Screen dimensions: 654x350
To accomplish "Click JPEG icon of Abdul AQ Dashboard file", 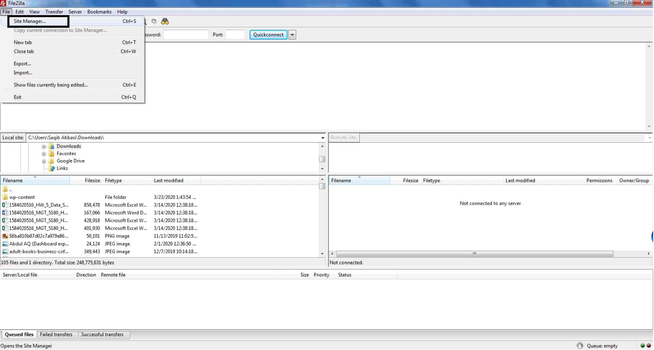I will [5, 243].
